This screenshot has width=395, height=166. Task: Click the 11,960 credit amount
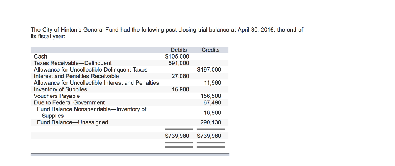[212, 83]
